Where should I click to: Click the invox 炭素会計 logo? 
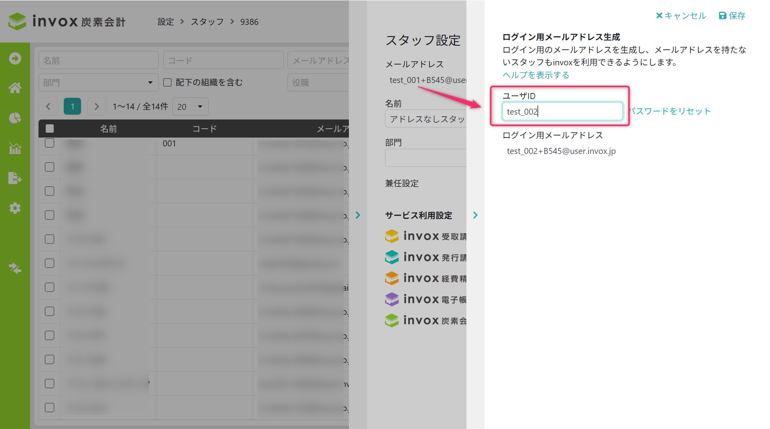point(67,21)
